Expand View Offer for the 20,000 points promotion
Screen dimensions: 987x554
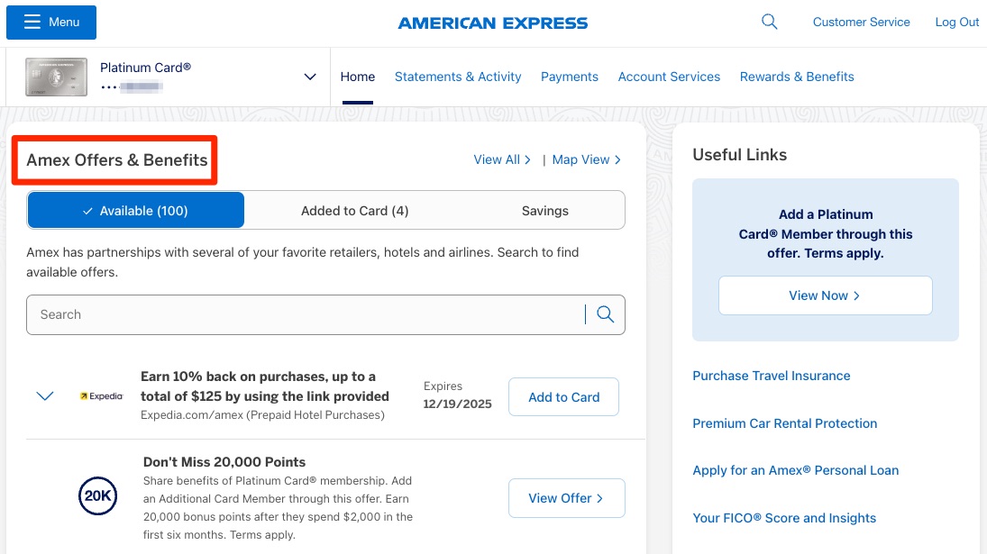click(x=566, y=497)
